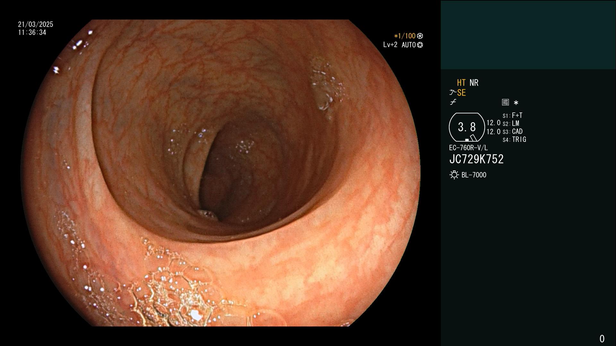Click the scope tip diagram showing 3.8
Screen dimensions: 616x346
(x=467, y=127)
